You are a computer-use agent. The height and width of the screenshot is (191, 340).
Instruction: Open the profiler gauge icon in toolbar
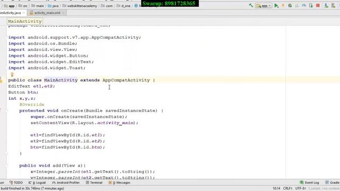(x=304, y=6)
